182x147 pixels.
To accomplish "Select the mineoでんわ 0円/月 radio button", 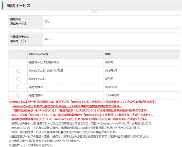I will pos(18,79).
